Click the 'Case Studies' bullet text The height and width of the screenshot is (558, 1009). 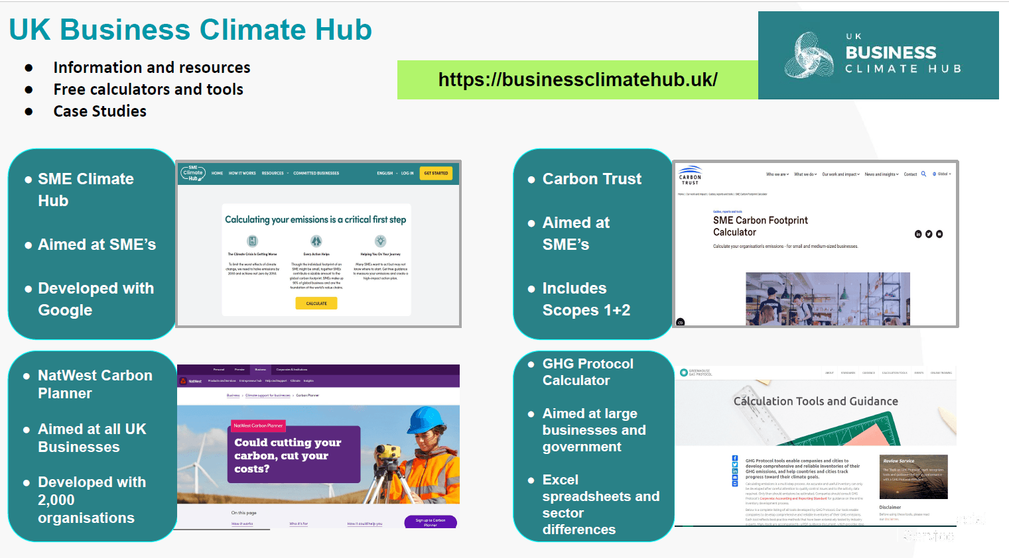100,111
